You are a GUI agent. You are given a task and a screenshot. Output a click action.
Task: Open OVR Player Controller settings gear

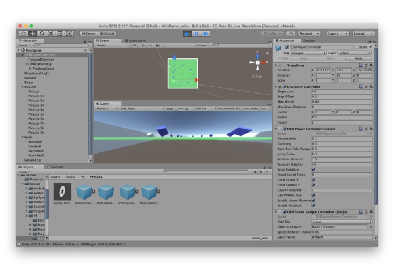(371, 129)
